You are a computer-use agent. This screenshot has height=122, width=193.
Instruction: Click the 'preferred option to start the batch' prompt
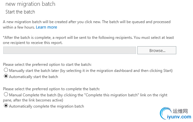[47, 65]
